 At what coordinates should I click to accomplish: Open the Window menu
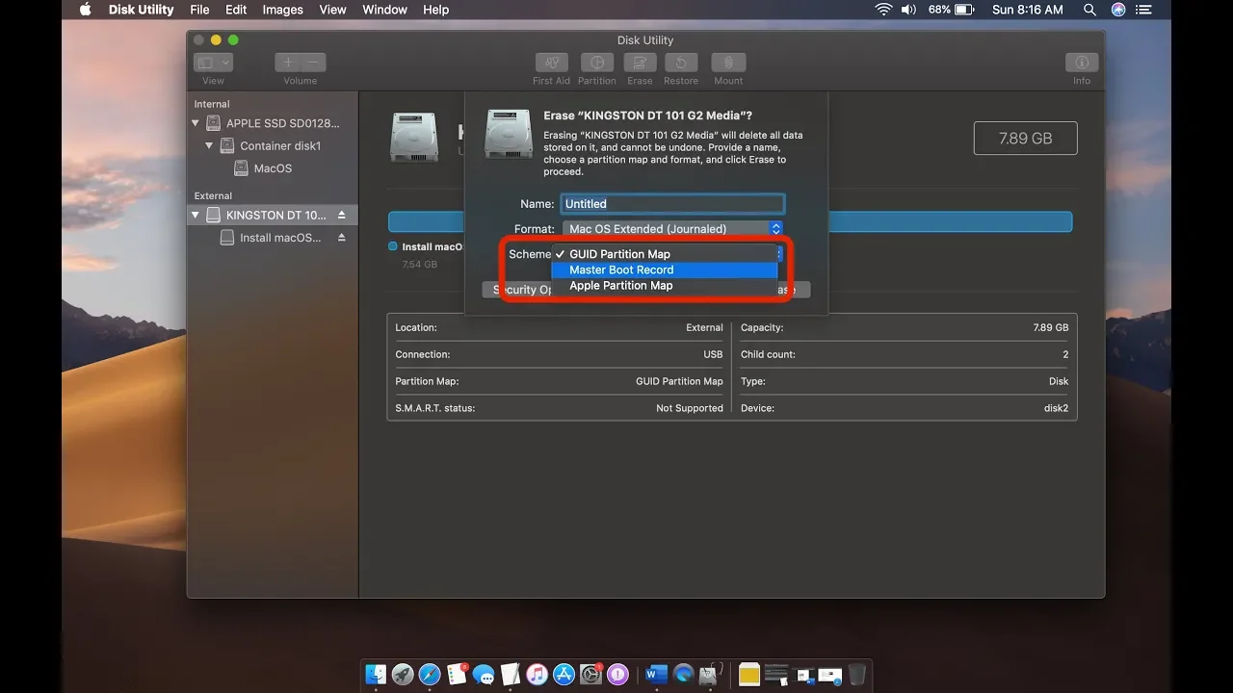coord(384,10)
